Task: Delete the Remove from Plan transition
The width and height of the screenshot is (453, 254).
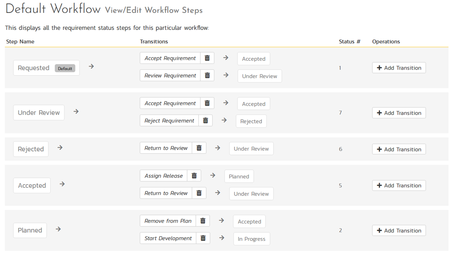Action: coord(202,221)
